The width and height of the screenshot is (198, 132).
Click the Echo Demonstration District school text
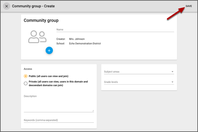point(85,43)
